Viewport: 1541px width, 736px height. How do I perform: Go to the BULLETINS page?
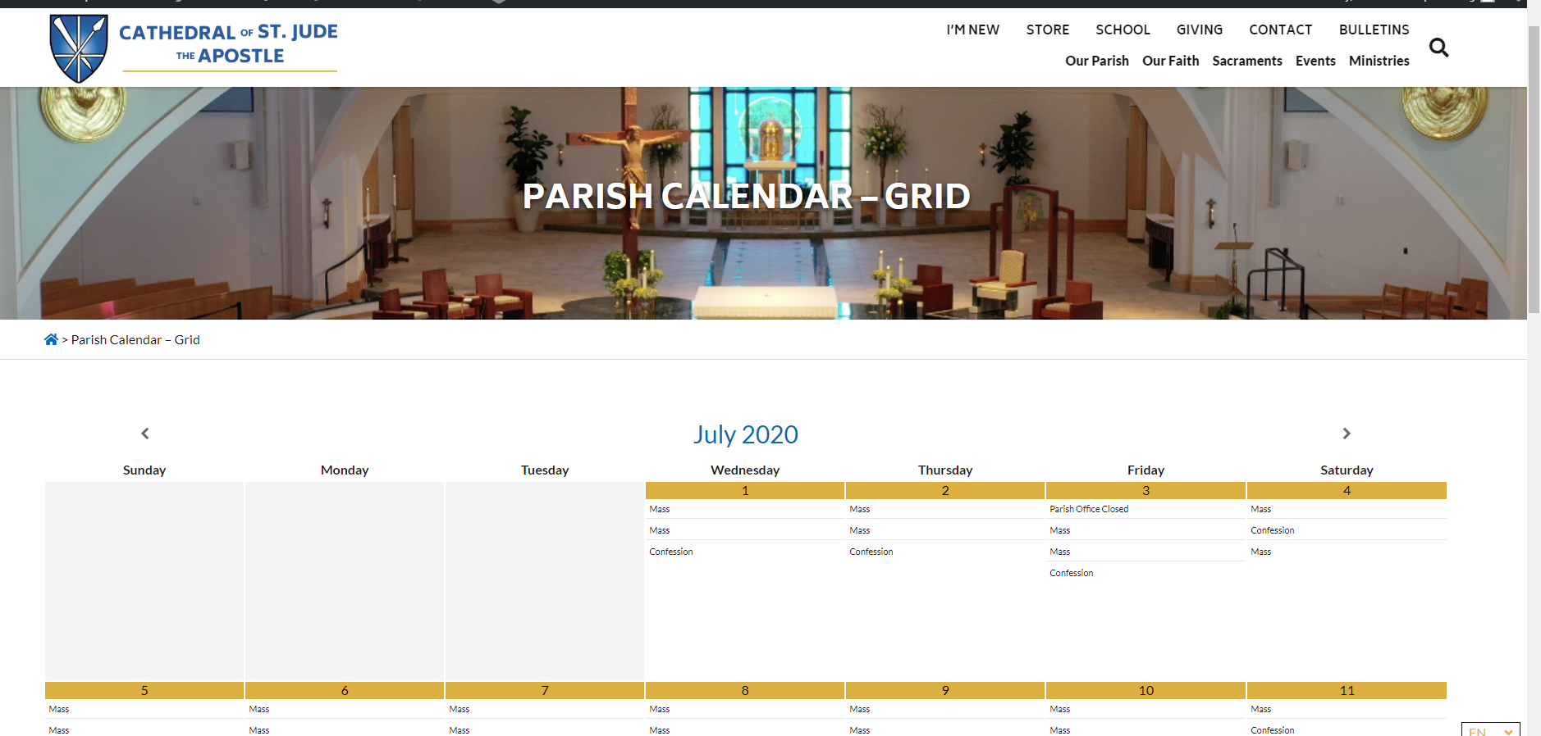tap(1374, 30)
